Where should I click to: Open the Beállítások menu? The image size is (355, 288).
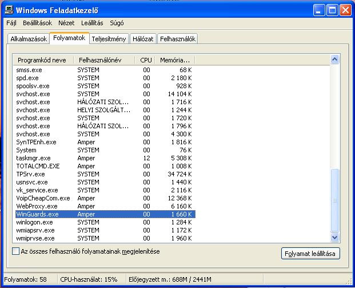click(37, 23)
